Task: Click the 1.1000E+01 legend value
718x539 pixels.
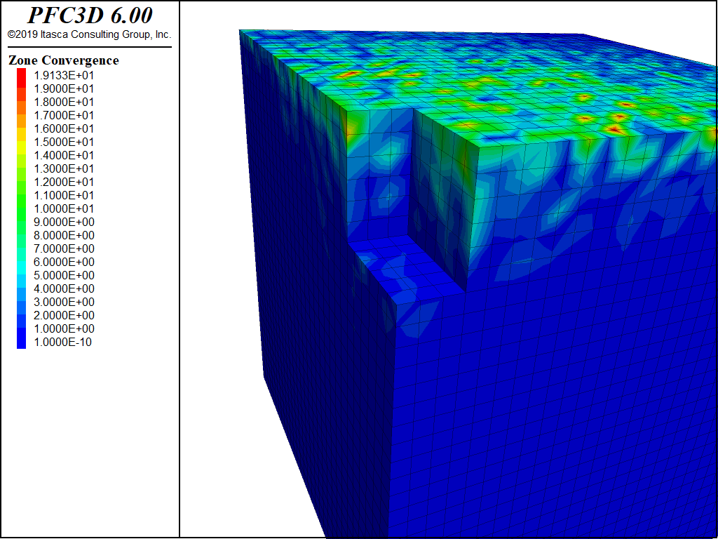Action: 64,195
